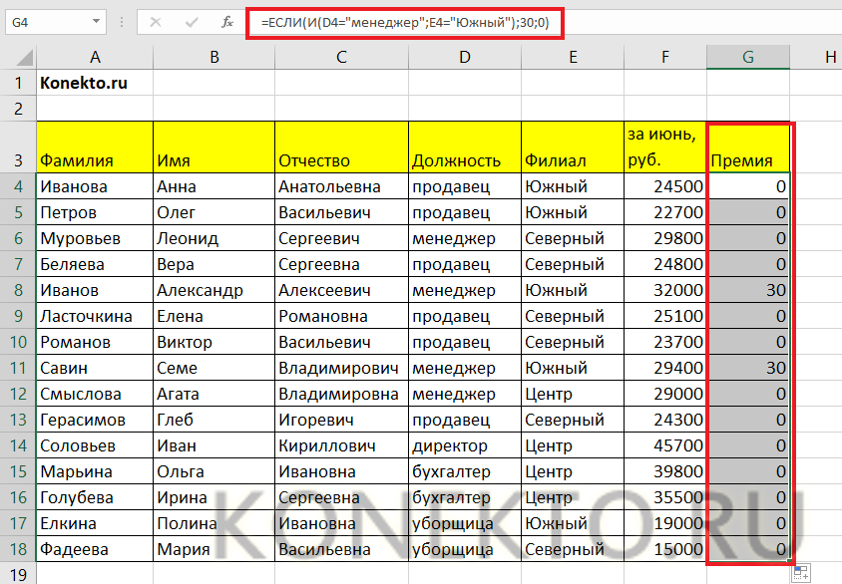The height and width of the screenshot is (584, 842).
Task: Open the Insert Function fx dialog
Action: click(x=226, y=22)
